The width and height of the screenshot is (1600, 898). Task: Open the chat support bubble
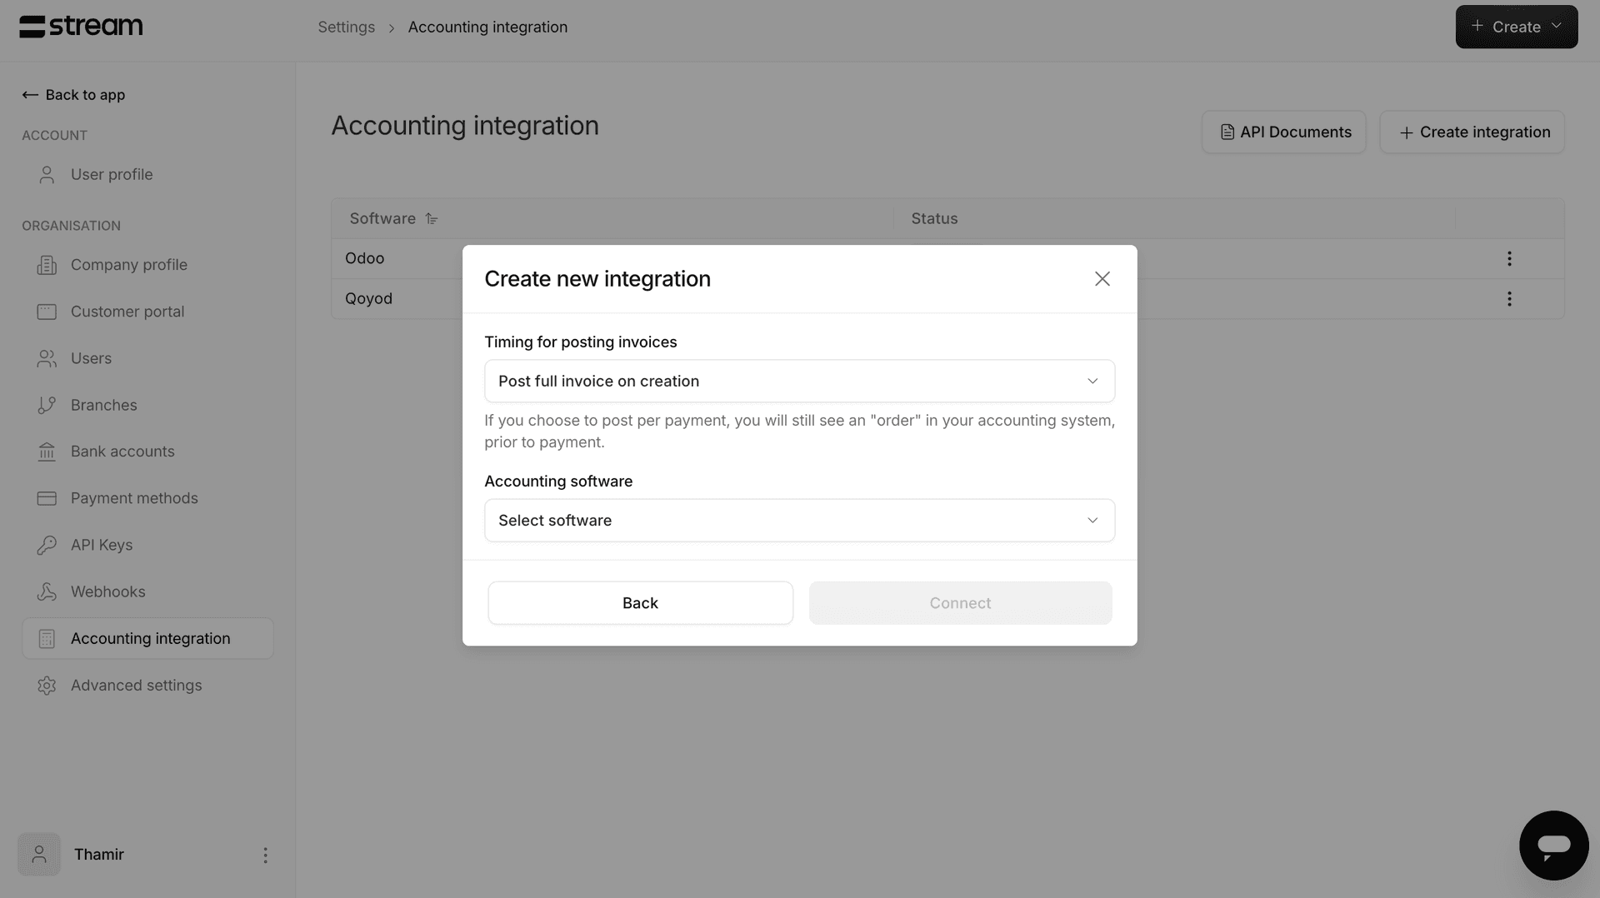[1553, 846]
